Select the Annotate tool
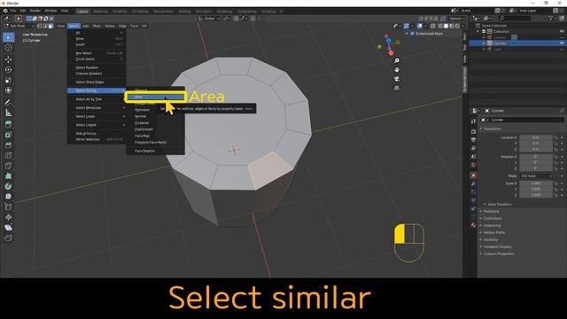This screenshot has height=319, width=567. click(8, 103)
